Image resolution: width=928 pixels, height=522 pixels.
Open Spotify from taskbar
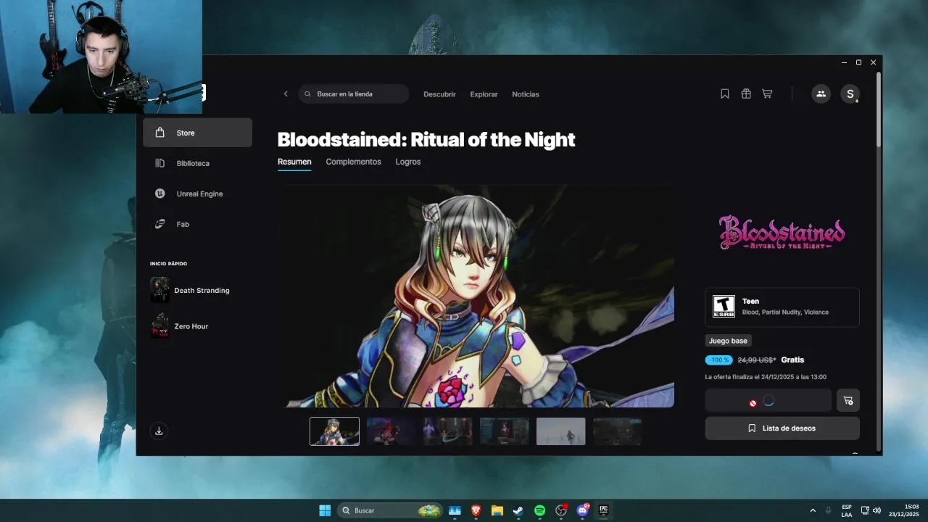click(539, 510)
